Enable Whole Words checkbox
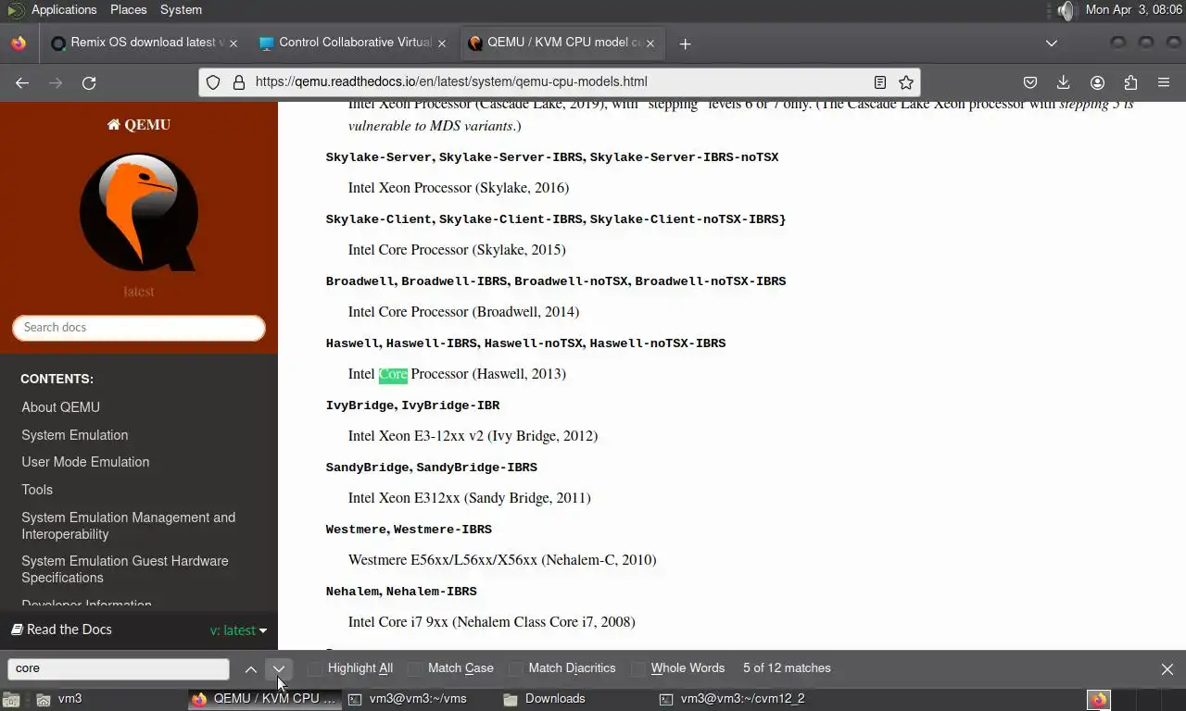Viewport: 1186px width, 711px height. coord(637,668)
